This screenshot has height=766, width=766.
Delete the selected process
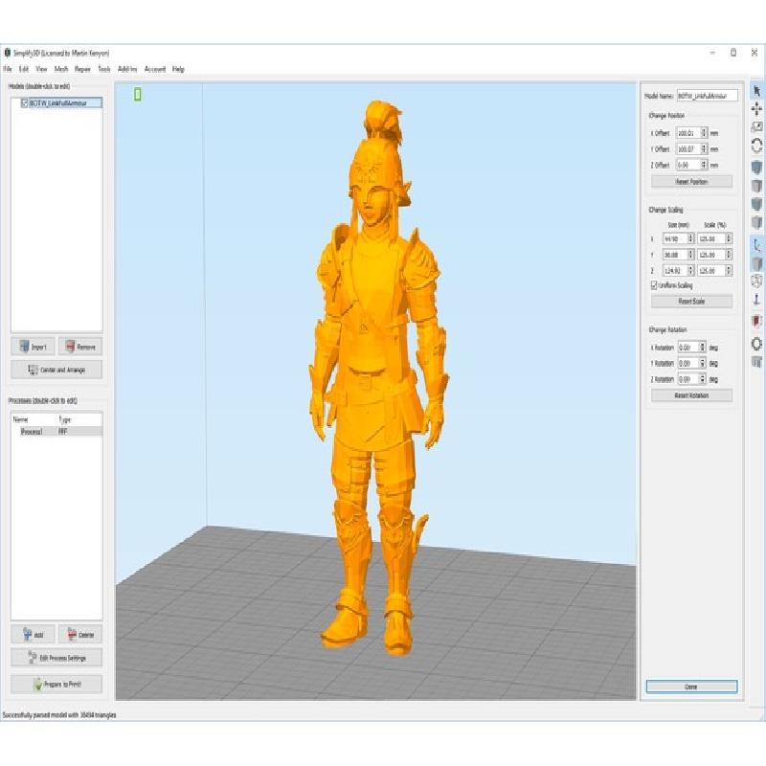(x=80, y=635)
